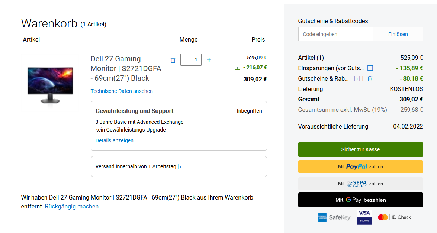Click the Inbegriffen label
The image size is (437, 233).
point(250,111)
